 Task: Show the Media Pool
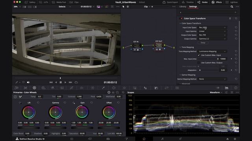click(59, 2)
